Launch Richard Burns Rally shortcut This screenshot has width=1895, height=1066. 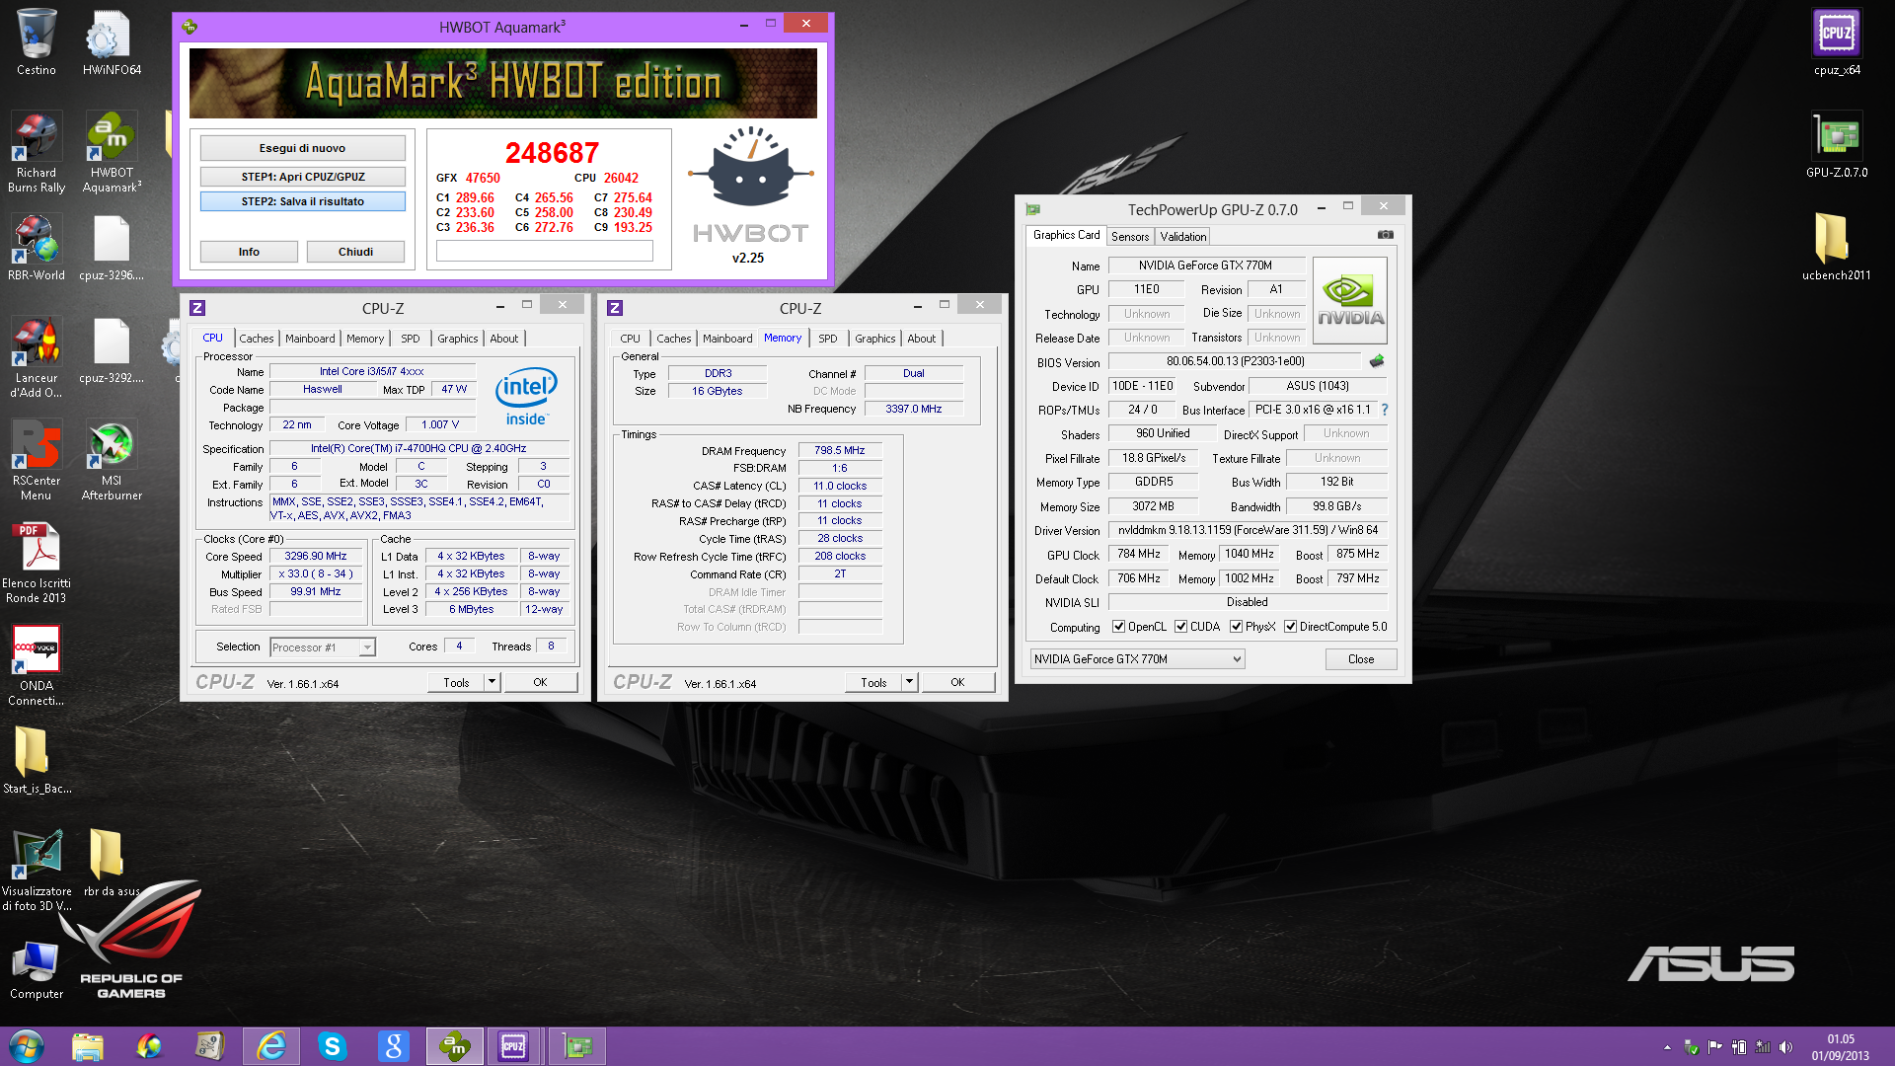37,152
